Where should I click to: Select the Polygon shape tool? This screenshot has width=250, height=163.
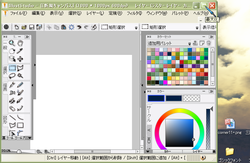pyautogui.click(x=12, y=125)
